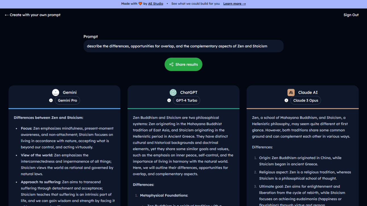Viewport: 367px width, 206px height.
Task: Click the 'Focus:' bullet label
Action: 26,128
